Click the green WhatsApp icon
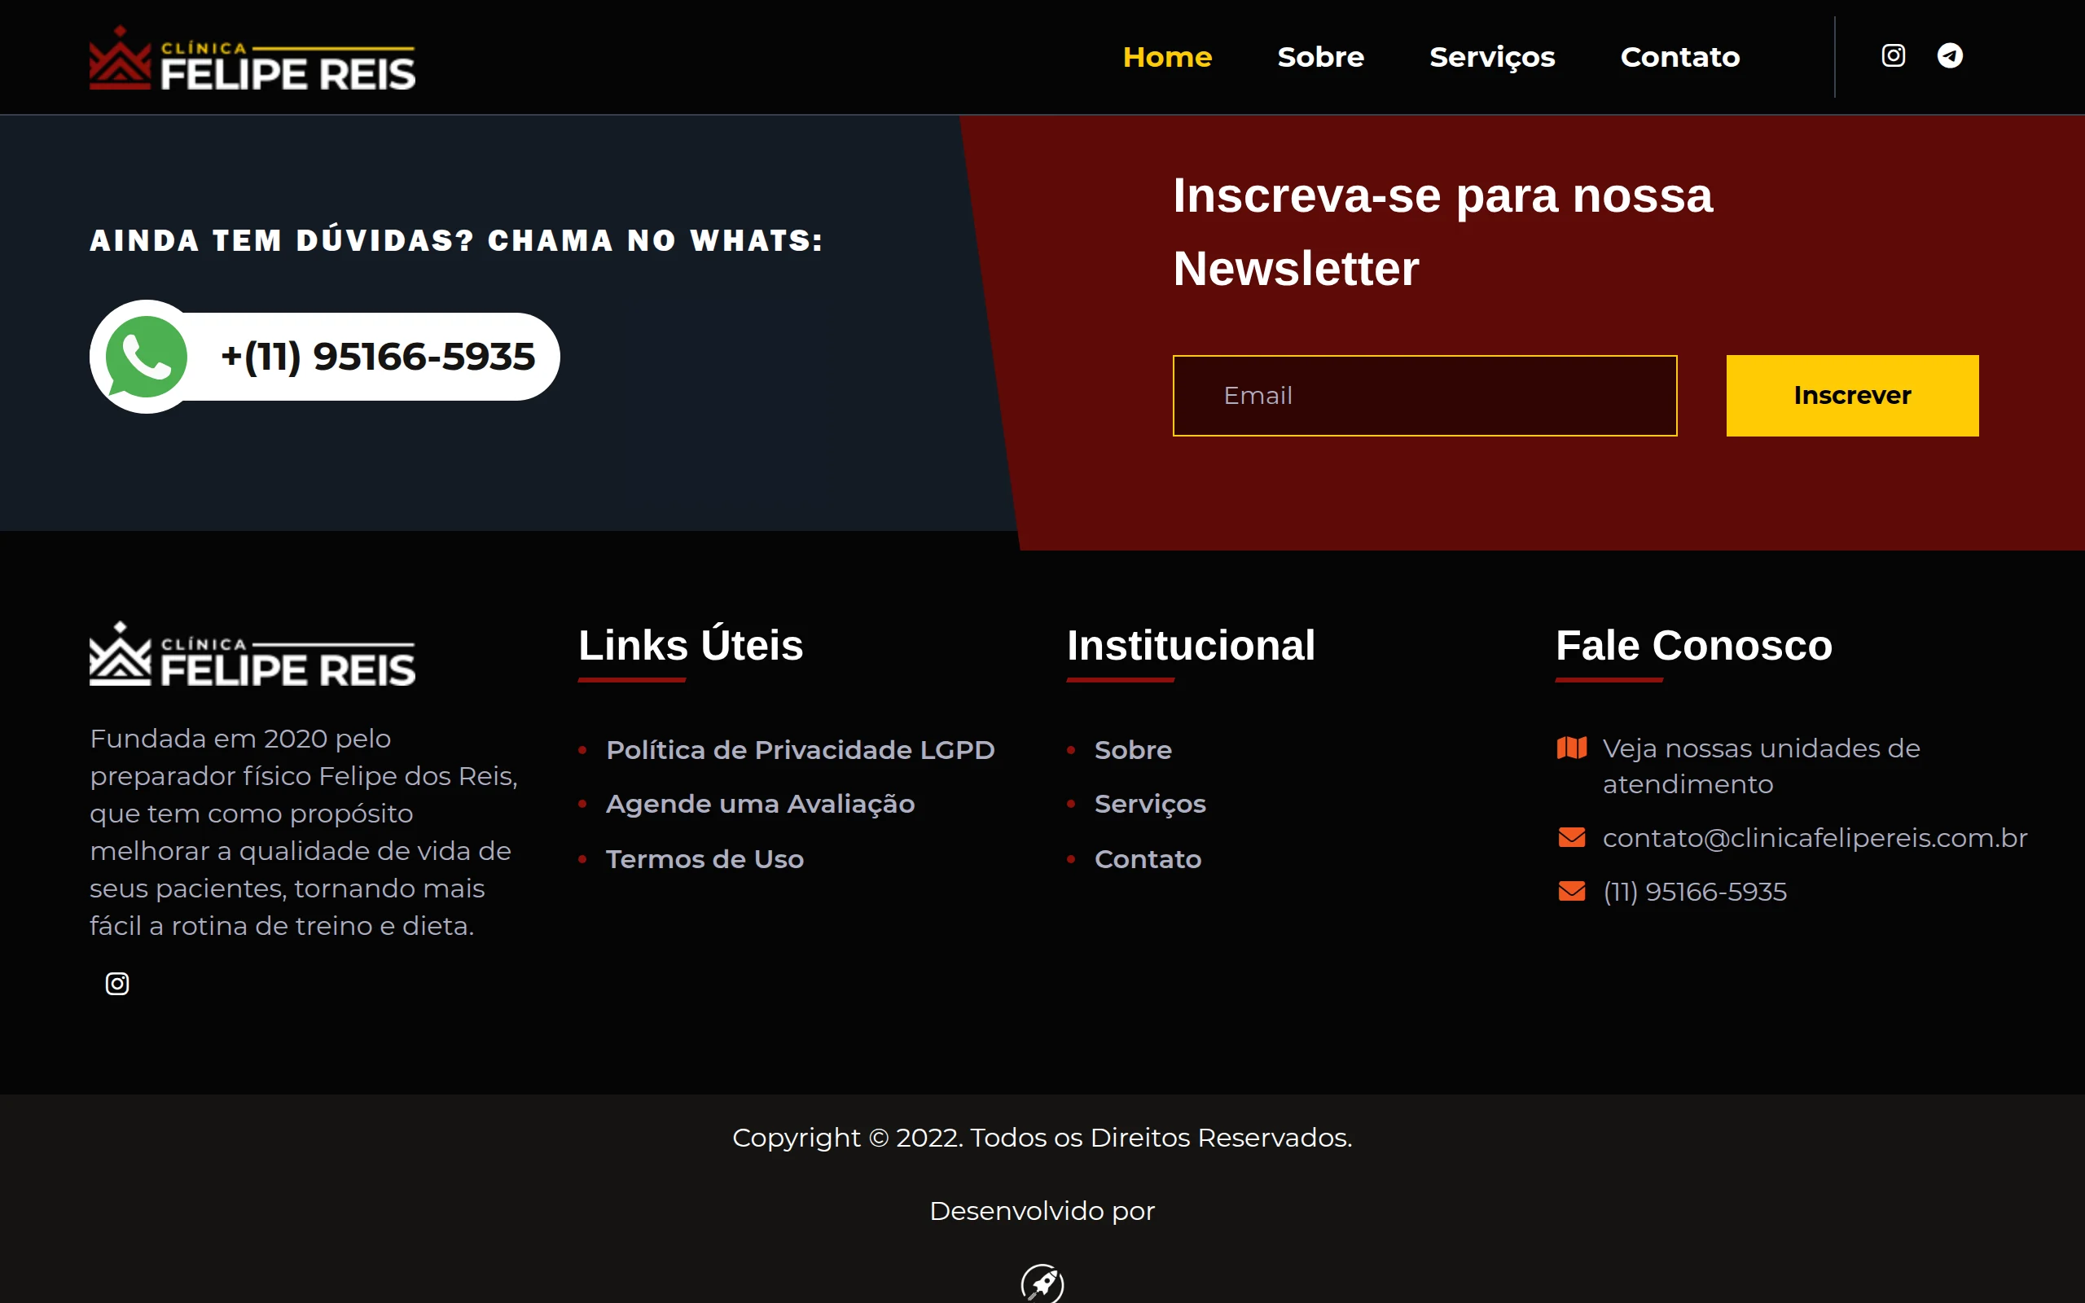The width and height of the screenshot is (2085, 1303). click(x=147, y=357)
